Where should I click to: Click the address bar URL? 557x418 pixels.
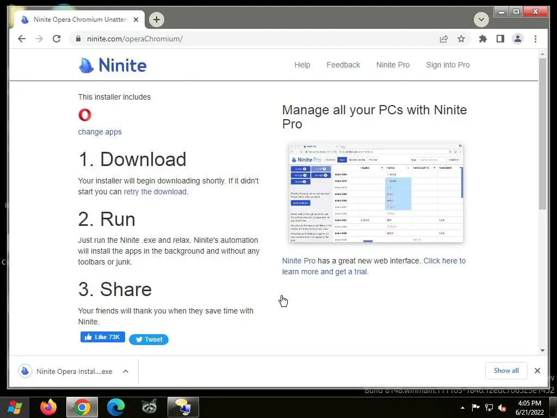click(x=135, y=39)
